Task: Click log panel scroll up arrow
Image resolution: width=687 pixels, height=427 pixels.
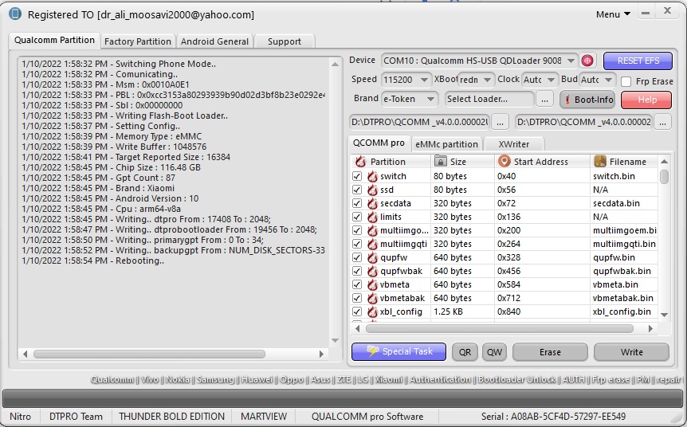Action: tap(335, 65)
